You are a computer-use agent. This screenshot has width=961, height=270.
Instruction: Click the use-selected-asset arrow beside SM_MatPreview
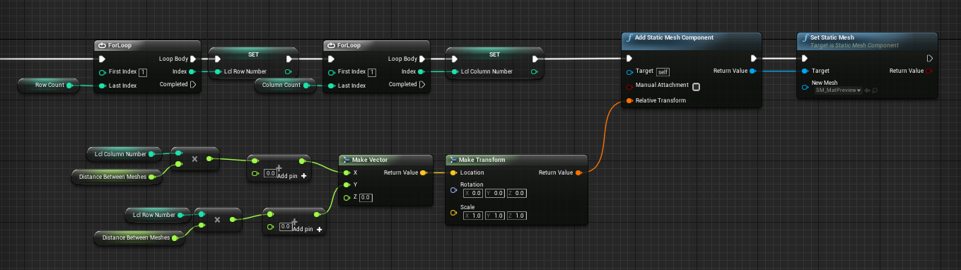pos(867,90)
